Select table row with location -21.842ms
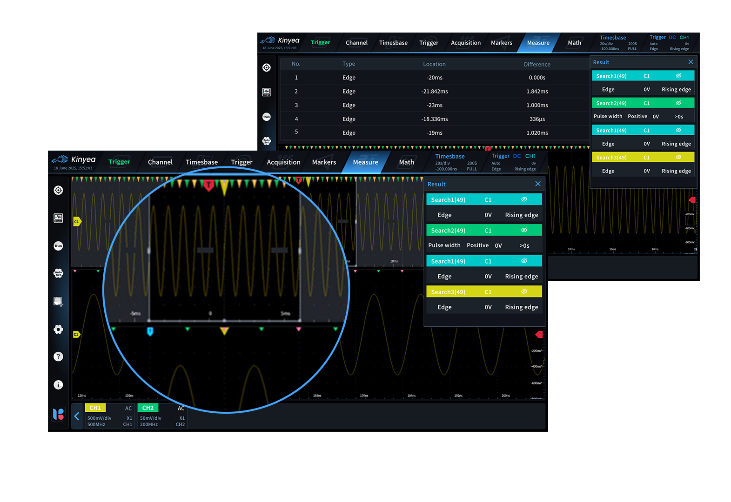Screen dimensions: 731x502 [x=434, y=92]
